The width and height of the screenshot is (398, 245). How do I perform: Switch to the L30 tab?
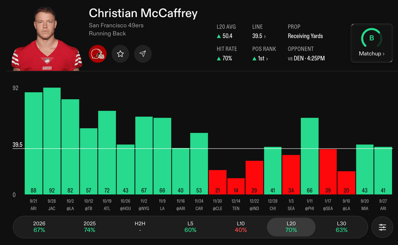pyautogui.click(x=341, y=227)
